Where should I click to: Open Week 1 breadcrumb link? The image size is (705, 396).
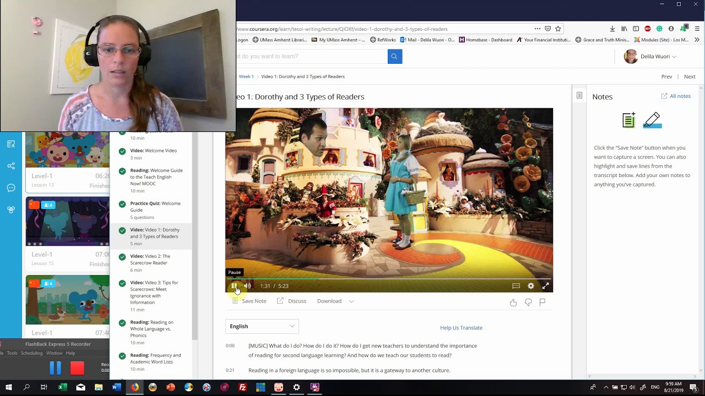(x=246, y=76)
